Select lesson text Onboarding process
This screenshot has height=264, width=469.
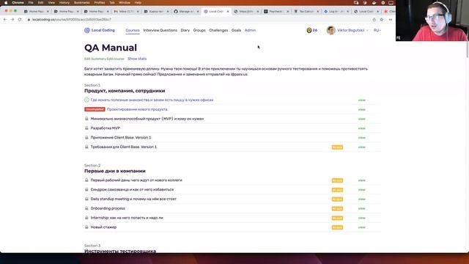pos(108,208)
